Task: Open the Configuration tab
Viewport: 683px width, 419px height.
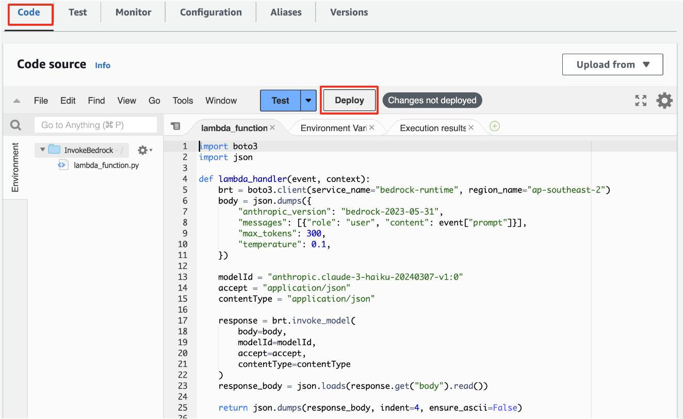Action: coord(210,12)
